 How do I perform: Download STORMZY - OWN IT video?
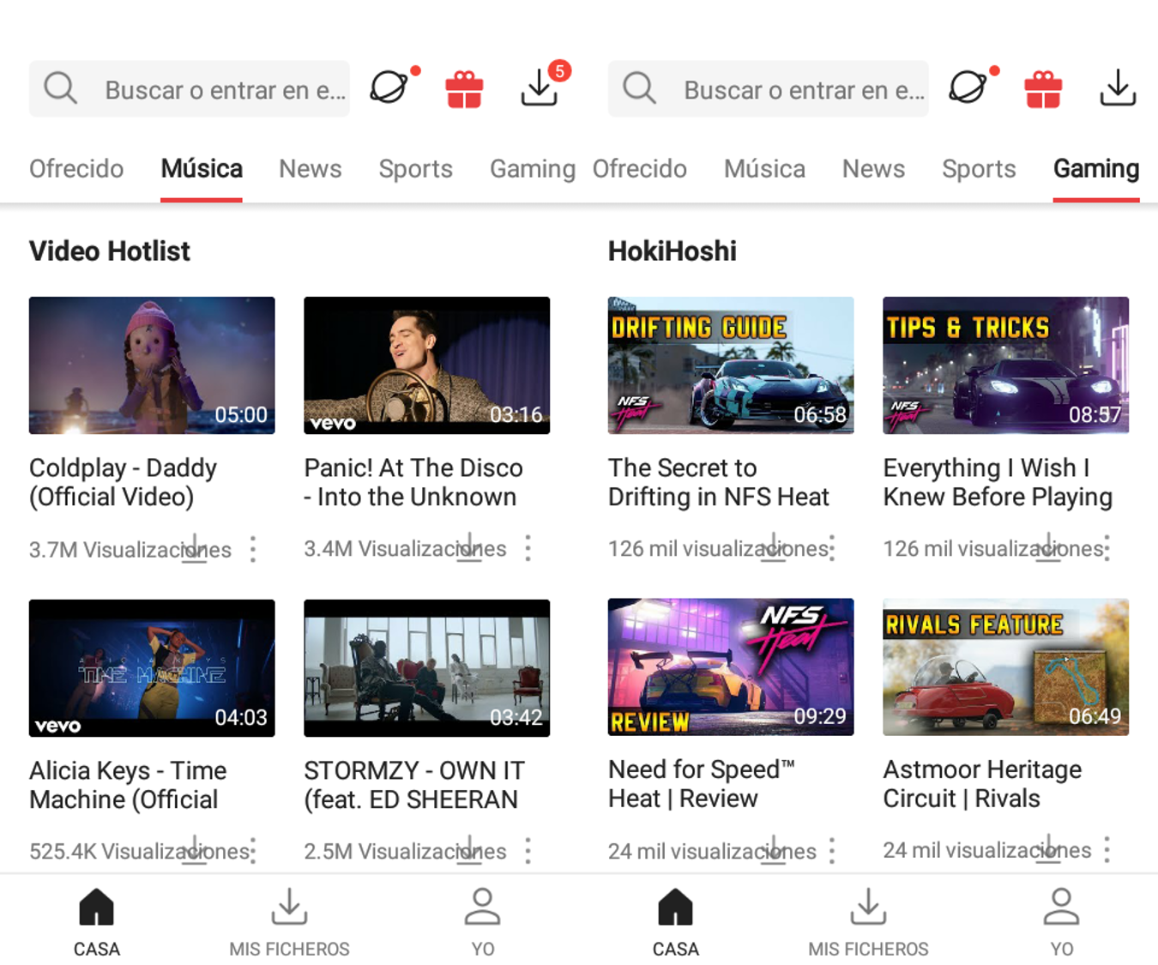469,850
